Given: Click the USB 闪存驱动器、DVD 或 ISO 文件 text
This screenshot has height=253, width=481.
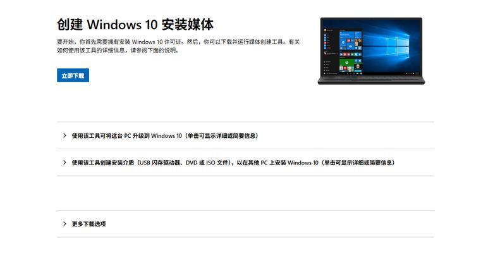Looking at the screenshot, I should (x=184, y=163).
